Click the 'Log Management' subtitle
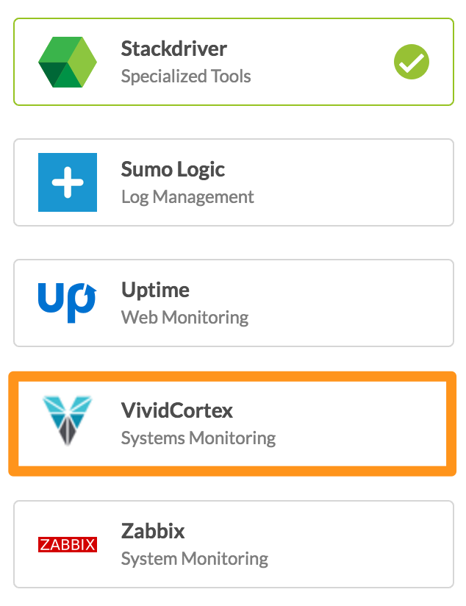This screenshot has width=466, height=606. (187, 196)
